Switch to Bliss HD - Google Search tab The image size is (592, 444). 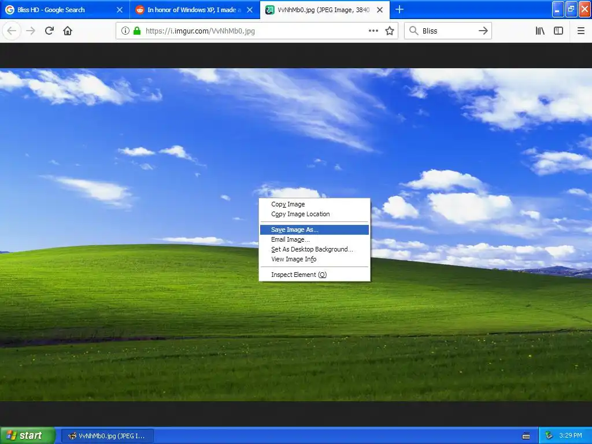point(65,10)
